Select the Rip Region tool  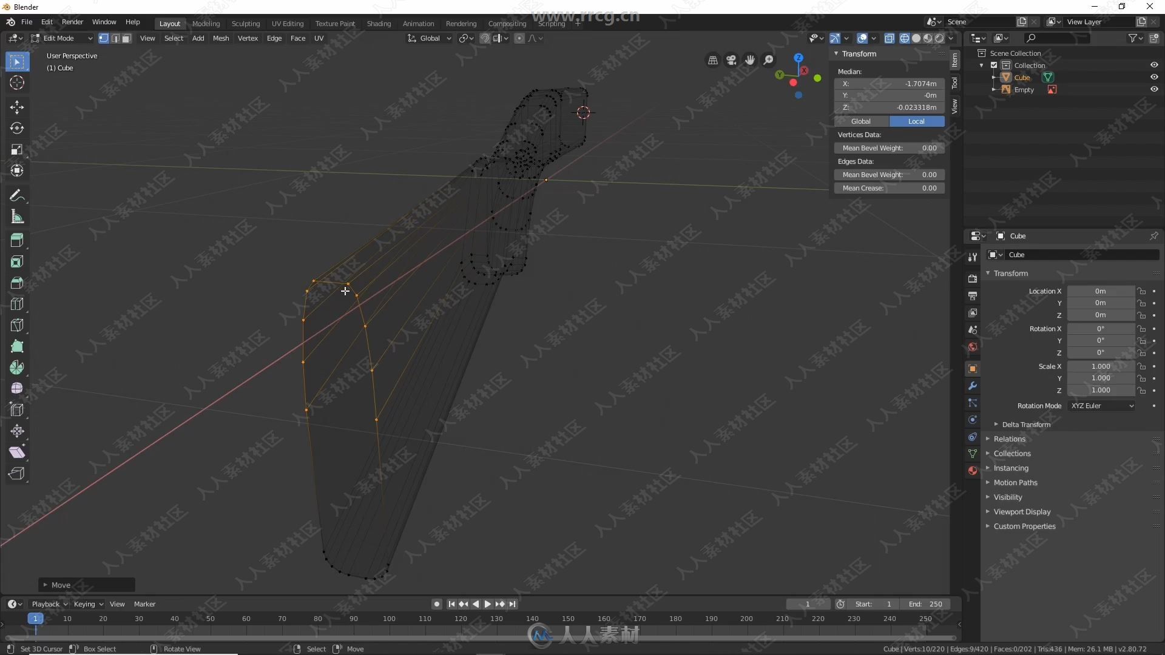[x=17, y=474]
